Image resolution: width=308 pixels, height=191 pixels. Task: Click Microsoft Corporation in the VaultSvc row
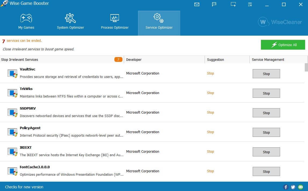click(143, 73)
